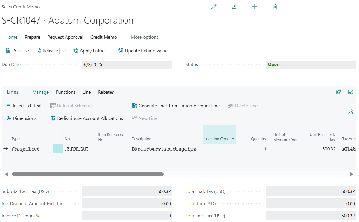359x222 pixels.
Task: Expand the Release dropdown arrow
Action: [x=63, y=51]
